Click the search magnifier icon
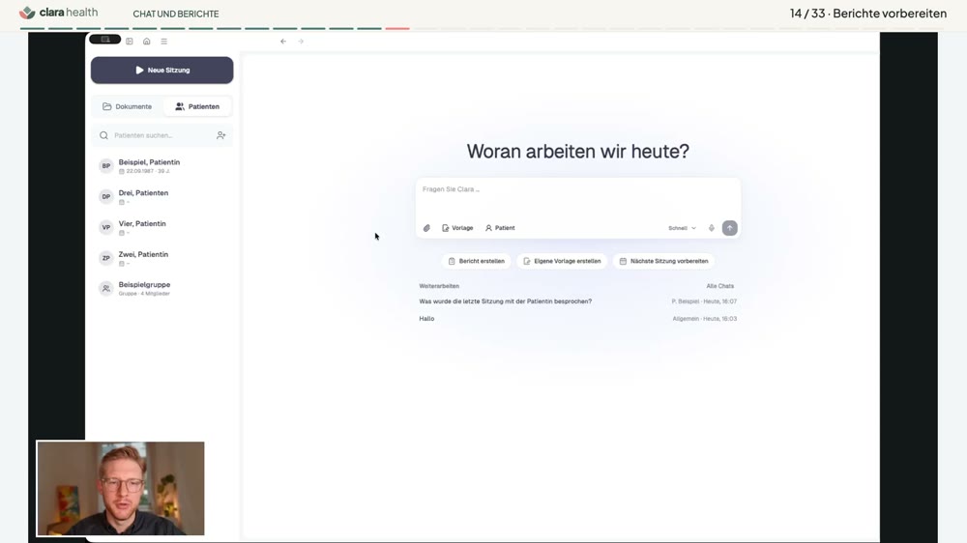Viewport: 967px width, 543px height. [103, 135]
